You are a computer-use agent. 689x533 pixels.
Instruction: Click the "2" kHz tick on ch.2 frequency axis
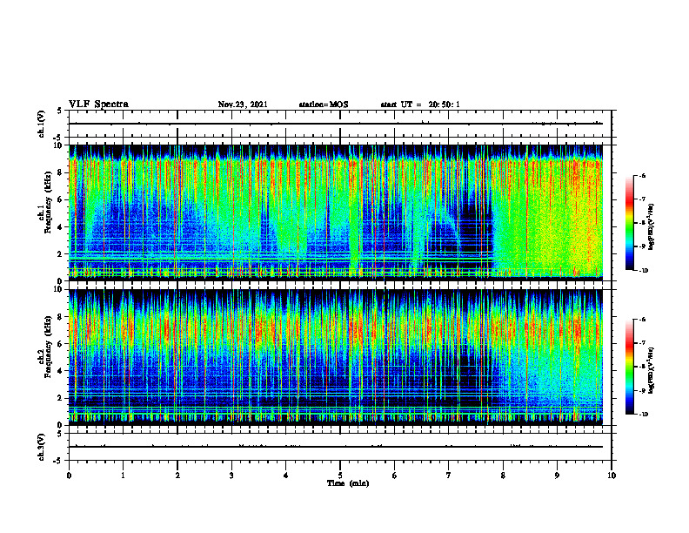[61, 398]
